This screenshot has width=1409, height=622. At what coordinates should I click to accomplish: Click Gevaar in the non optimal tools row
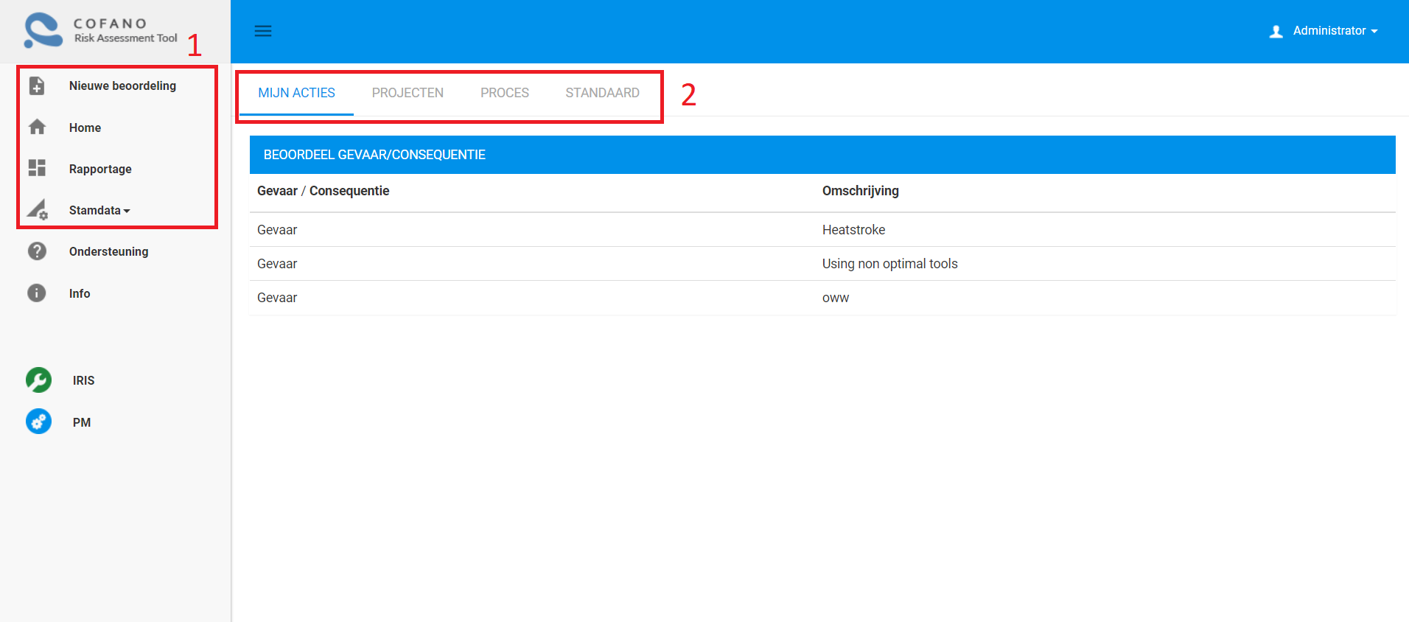click(277, 264)
